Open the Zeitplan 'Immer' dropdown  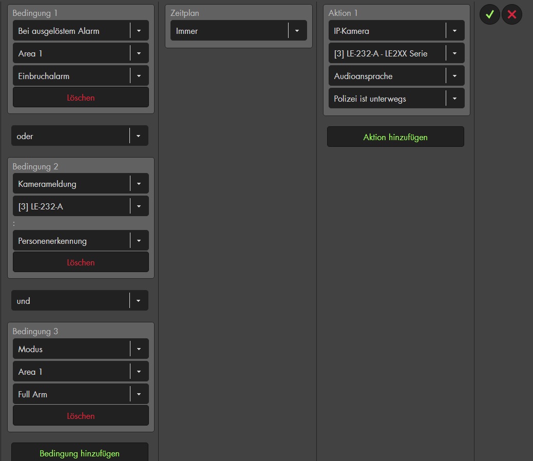click(x=238, y=31)
